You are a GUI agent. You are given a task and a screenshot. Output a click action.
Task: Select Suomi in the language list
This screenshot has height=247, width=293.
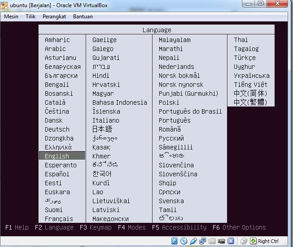(x=54, y=210)
